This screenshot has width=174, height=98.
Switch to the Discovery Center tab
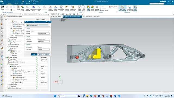point(56,17)
